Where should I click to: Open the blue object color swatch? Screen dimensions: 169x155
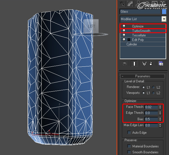[x=164, y=11]
